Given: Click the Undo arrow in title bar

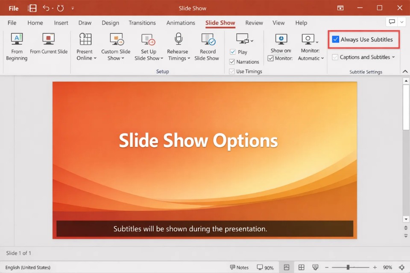Looking at the screenshot, I should click(46, 8).
